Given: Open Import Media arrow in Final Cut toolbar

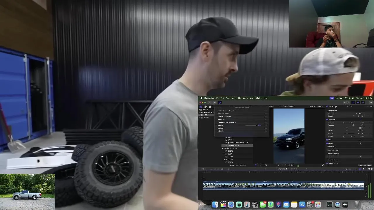Looking at the screenshot, I should point(209,103).
